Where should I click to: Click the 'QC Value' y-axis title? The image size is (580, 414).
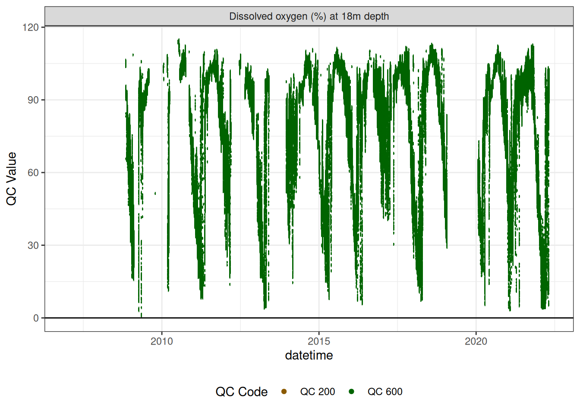[x=12, y=179]
